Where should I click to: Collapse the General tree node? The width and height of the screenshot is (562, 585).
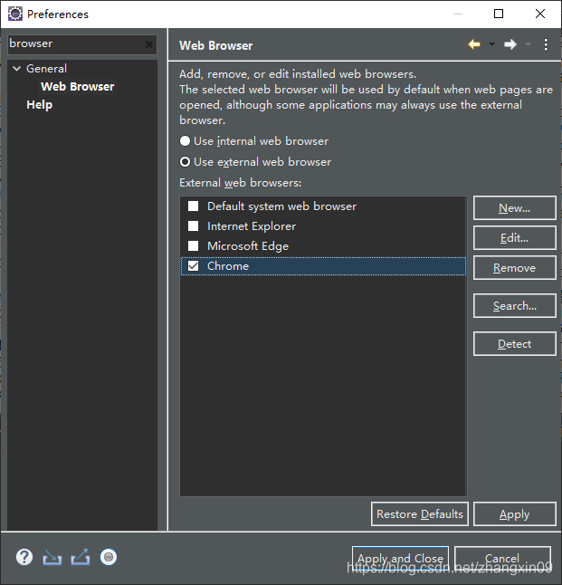tap(17, 68)
